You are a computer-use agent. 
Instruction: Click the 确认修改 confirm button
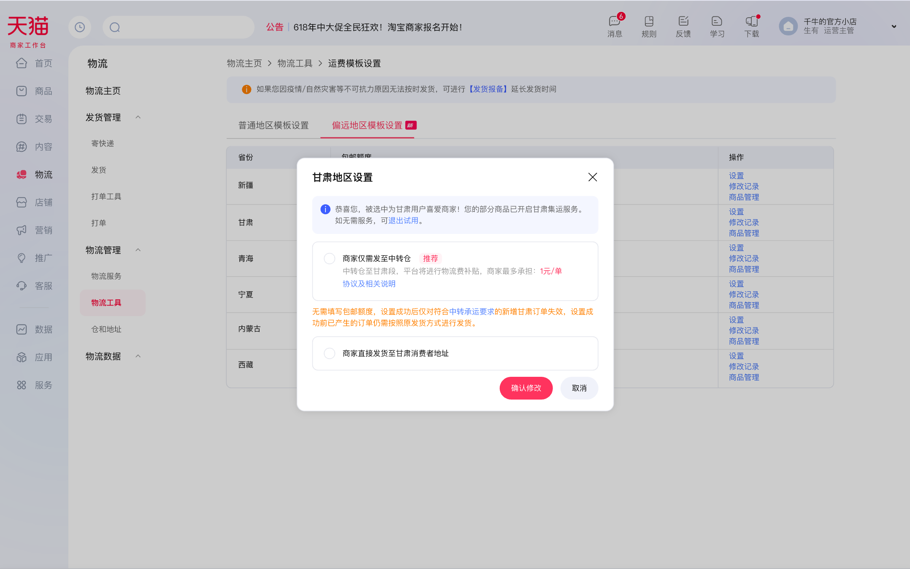(x=526, y=388)
